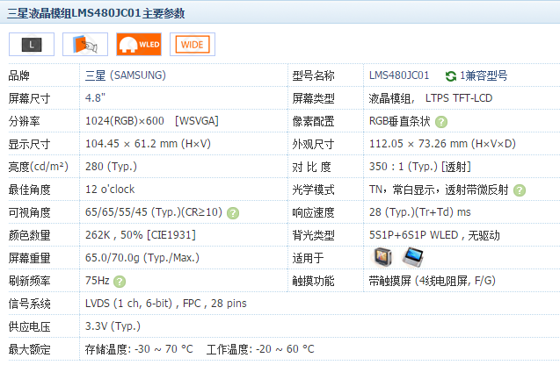The height and width of the screenshot is (365, 560).
Task: Open help icon next to 透射带微反射
Action: 520,190
